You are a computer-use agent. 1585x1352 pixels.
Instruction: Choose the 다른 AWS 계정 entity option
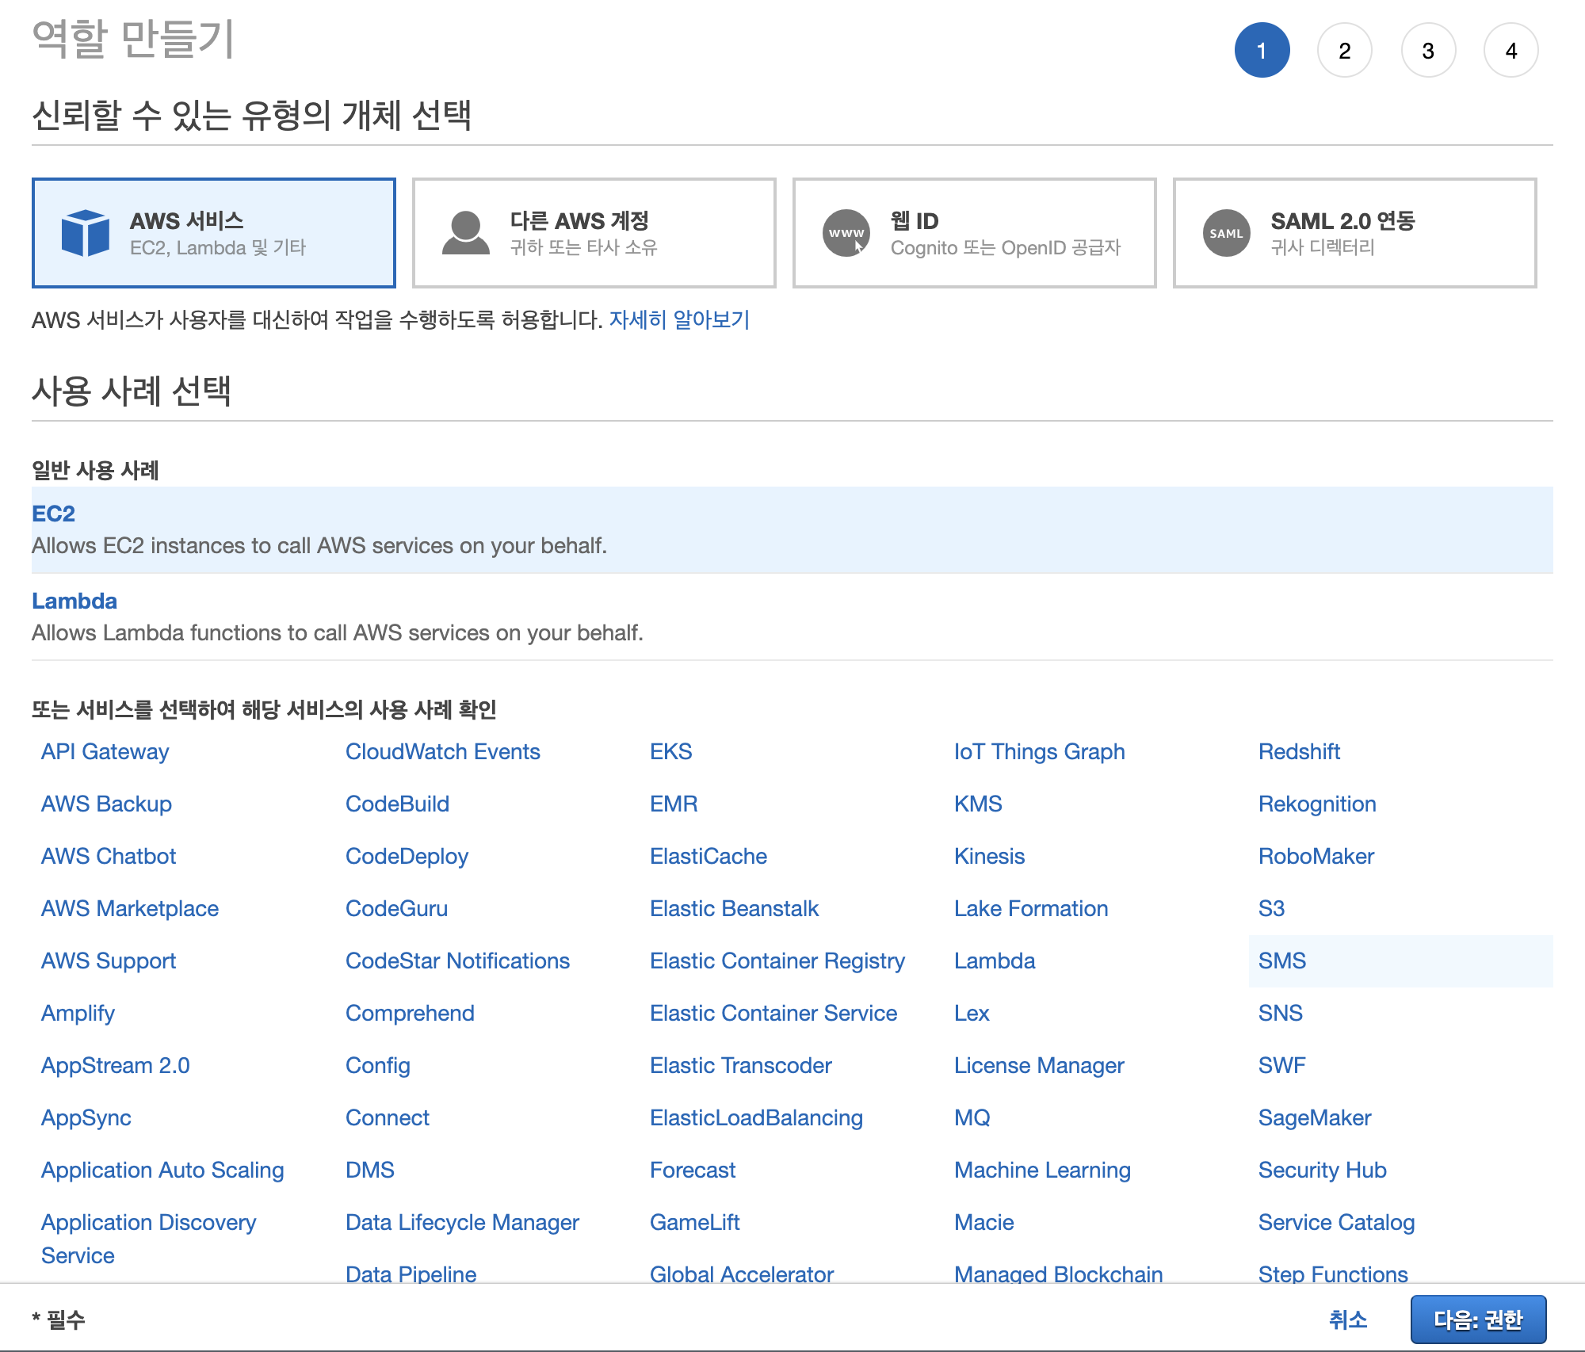coord(594,233)
